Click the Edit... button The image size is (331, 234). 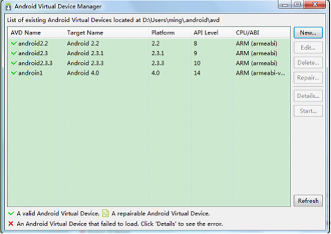(308, 48)
